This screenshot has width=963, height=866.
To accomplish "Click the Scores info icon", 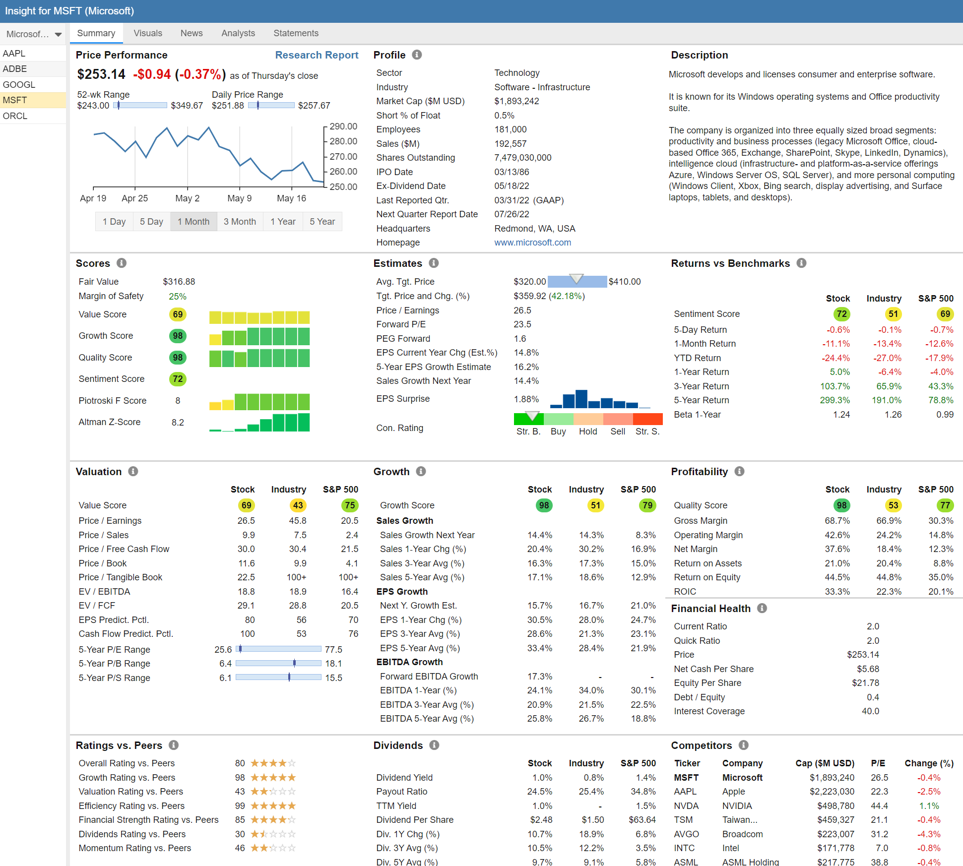I will 122,263.
